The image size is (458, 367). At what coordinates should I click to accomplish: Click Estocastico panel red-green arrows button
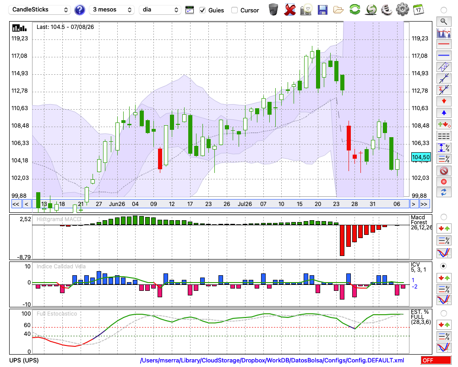[x=444, y=325]
